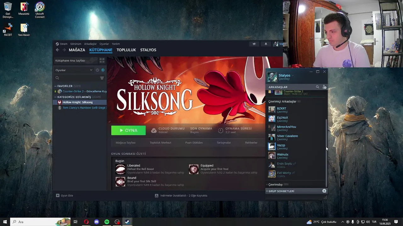The width and height of the screenshot is (403, 226).
Task: Select Counter-Strike 2 in the library list
Action: click(x=80, y=91)
